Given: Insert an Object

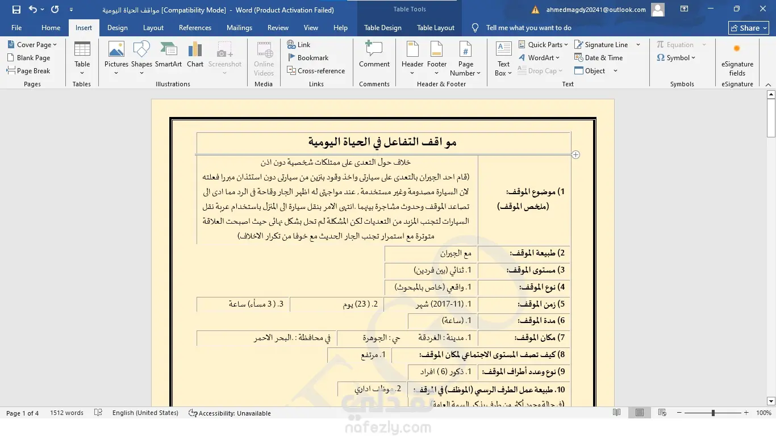Looking at the screenshot, I should pyautogui.click(x=590, y=70).
